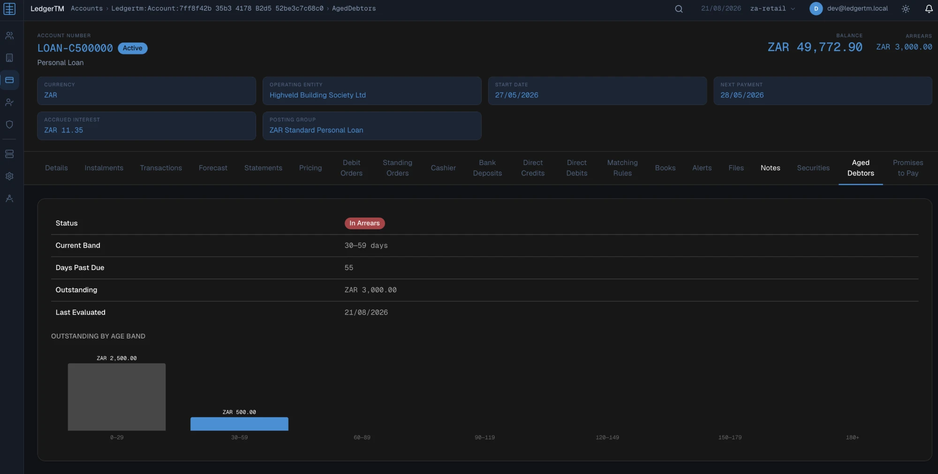The height and width of the screenshot is (474, 938).
Task: Open the Bank Deposits tab
Action: tap(487, 168)
